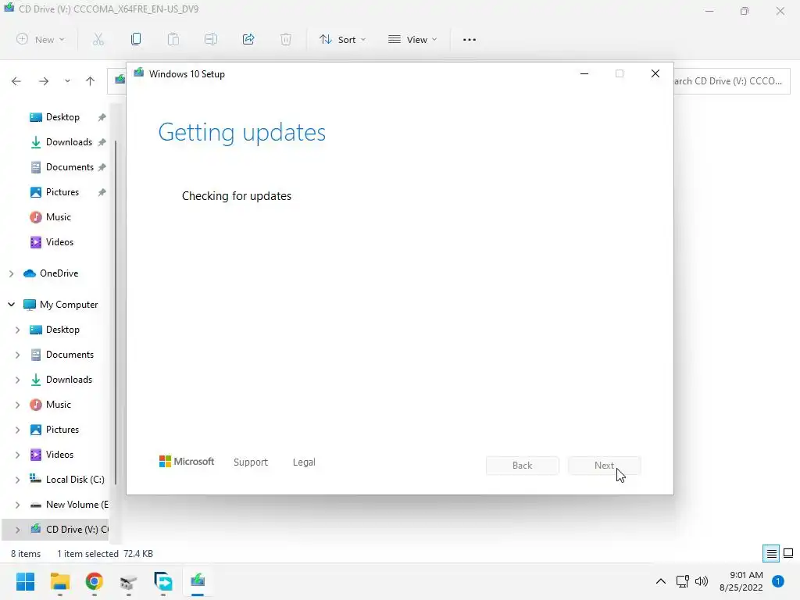Expand the OneDrive tree node

pyautogui.click(x=11, y=273)
